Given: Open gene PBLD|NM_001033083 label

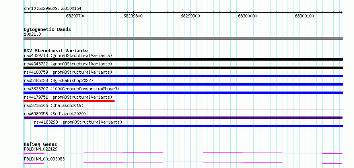Looking at the screenshot, I should coord(44,159).
